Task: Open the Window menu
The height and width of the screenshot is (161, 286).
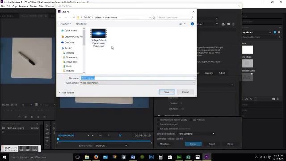Action: tap(50, 6)
